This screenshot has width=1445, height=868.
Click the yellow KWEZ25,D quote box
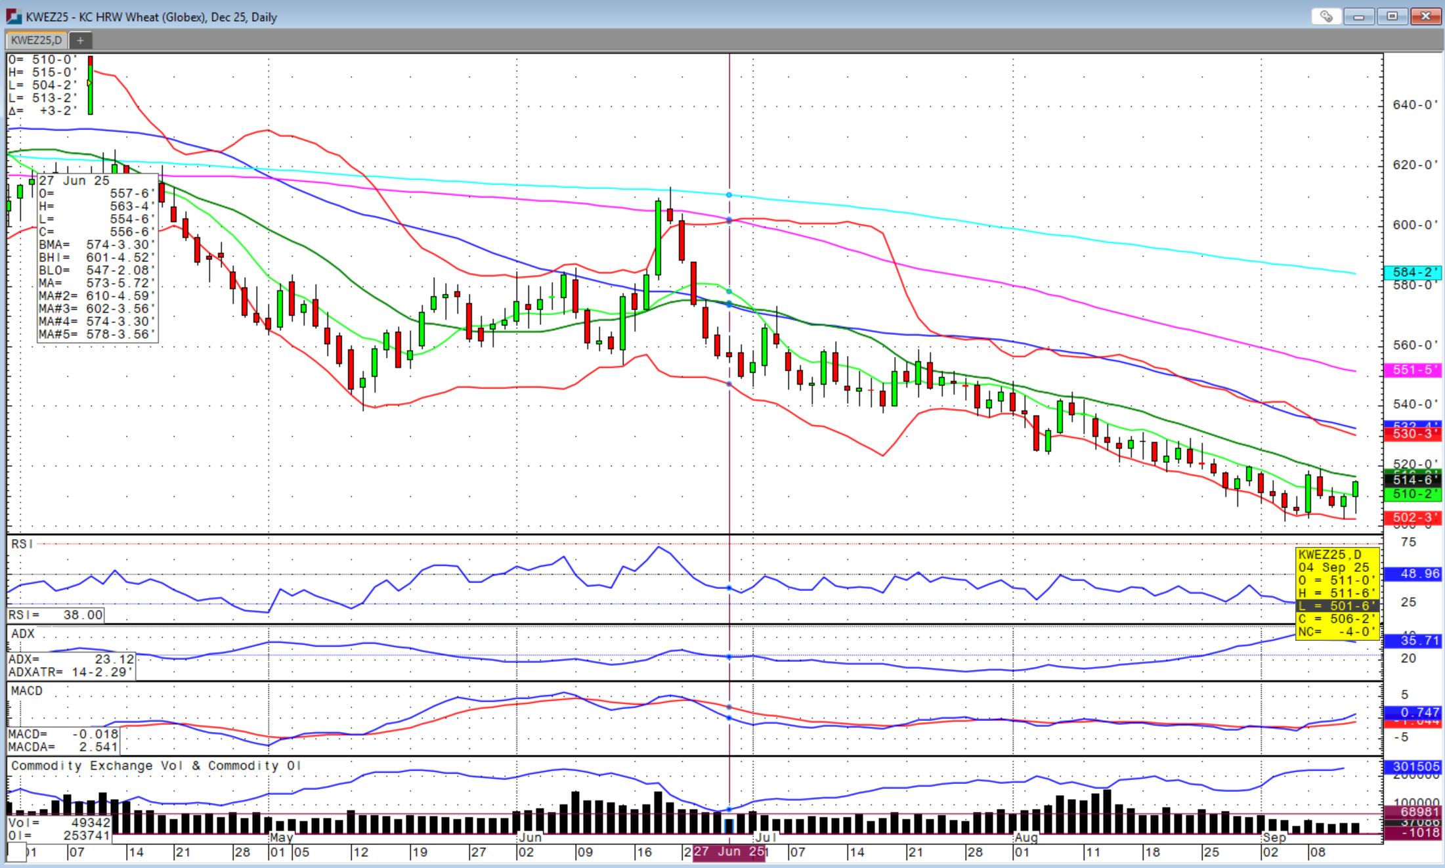coord(1337,594)
